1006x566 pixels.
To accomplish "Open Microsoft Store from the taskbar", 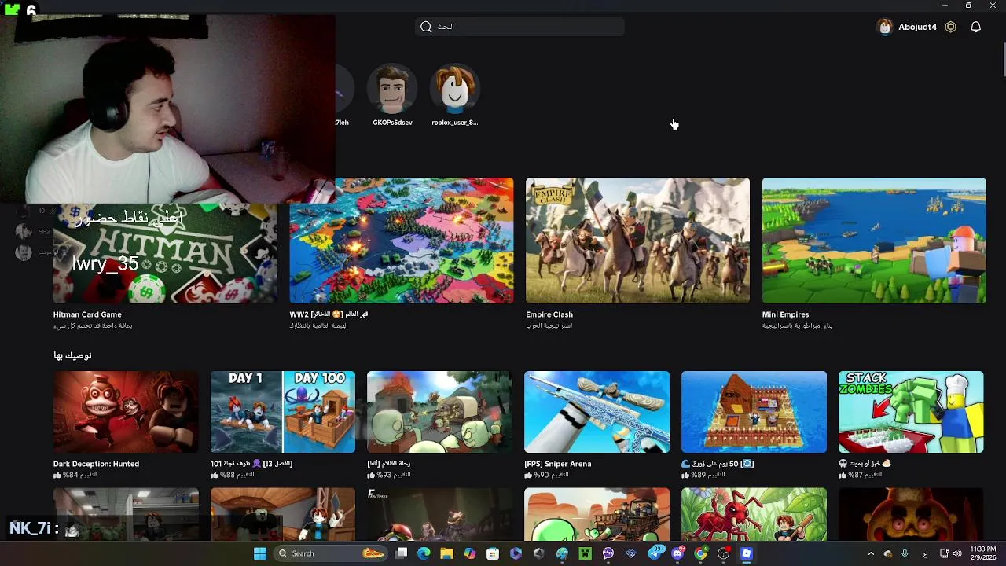I will click(x=493, y=553).
